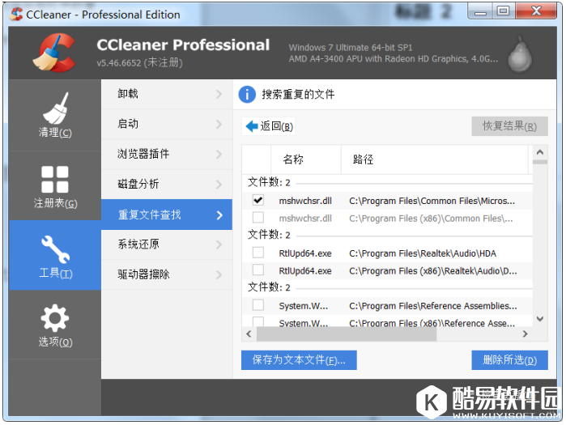
Task: Click the CCleaner logo in header
Action: 53,51
